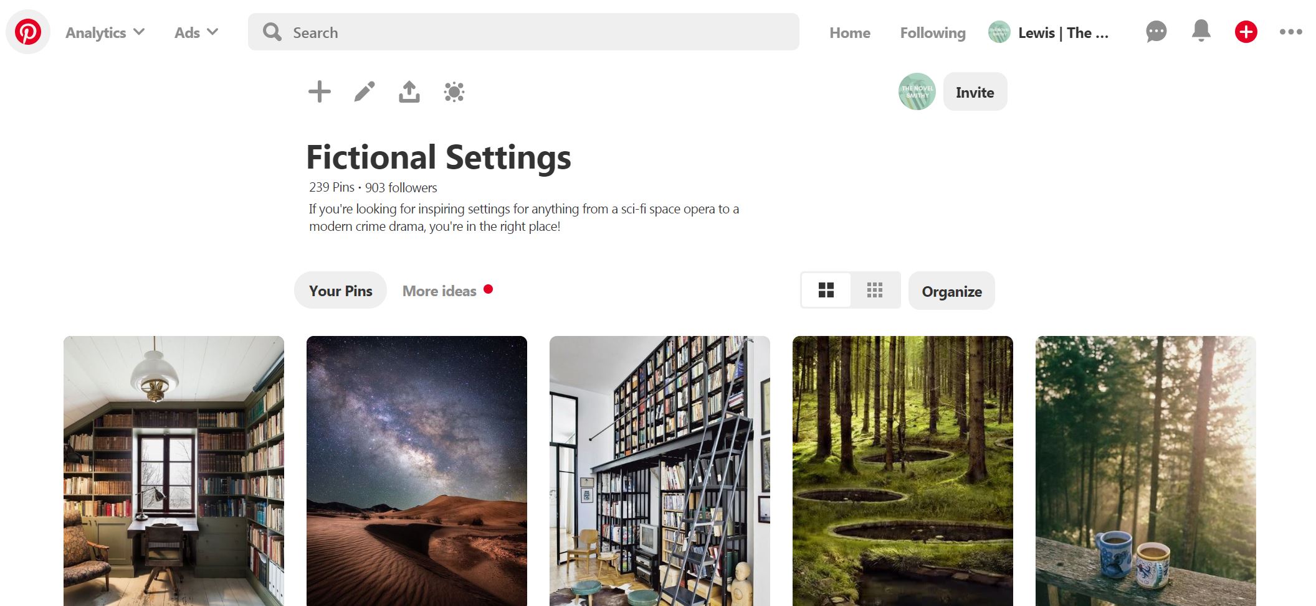Switch to the compact grid view
Image resolution: width=1316 pixels, height=606 pixels.
click(875, 290)
